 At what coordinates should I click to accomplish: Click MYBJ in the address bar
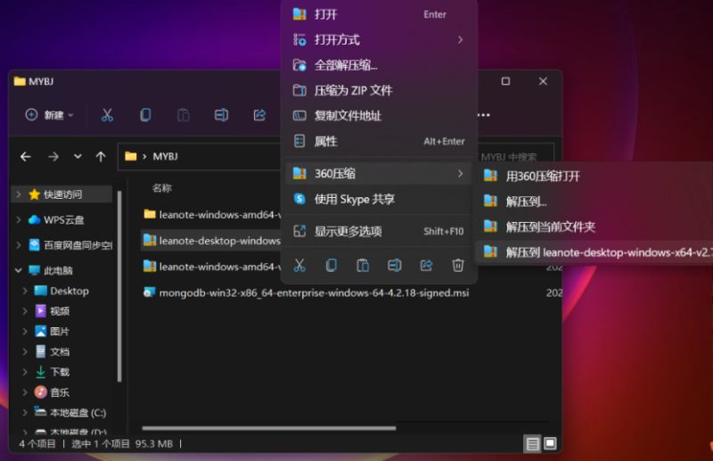coord(165,157)
